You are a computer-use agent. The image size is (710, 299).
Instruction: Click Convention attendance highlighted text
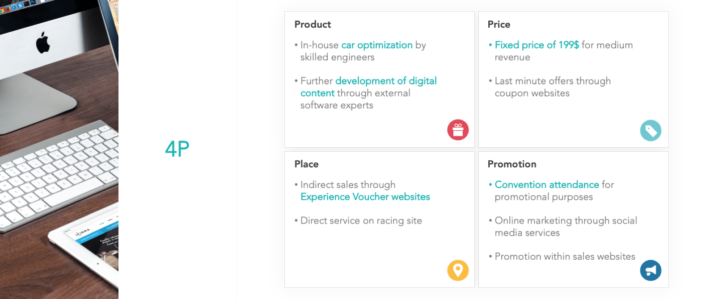(x=546, y=185)
